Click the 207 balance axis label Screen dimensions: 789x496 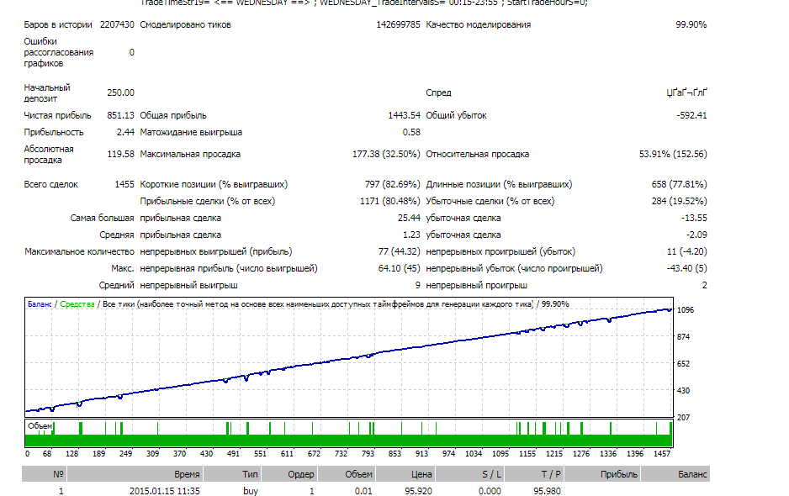pos(683,418)
